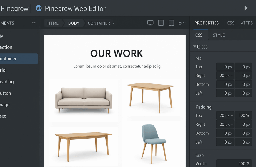
Task: Open the ATTRS tab
Action: click(247, 23)
